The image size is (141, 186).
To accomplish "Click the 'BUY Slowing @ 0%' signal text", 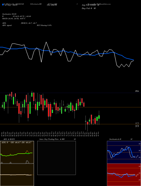I will click(44, 25).
